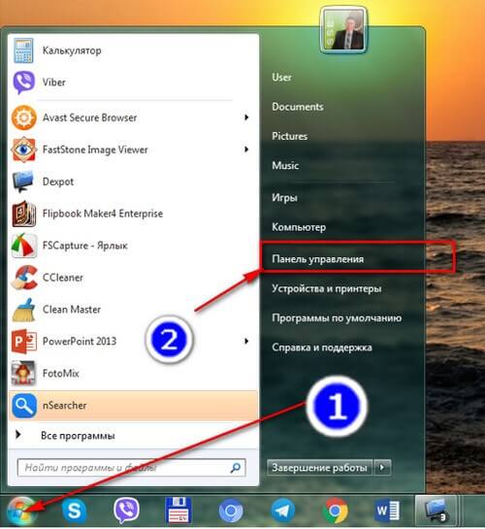Open the Windows Start orb button

[21, 512]
